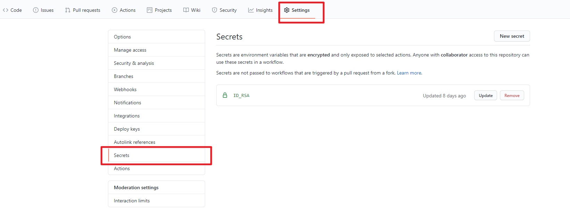The width and height of the screenshot is (570, 219).
Task: Click the Issues circle icon
Action: [x=36, y=10]
